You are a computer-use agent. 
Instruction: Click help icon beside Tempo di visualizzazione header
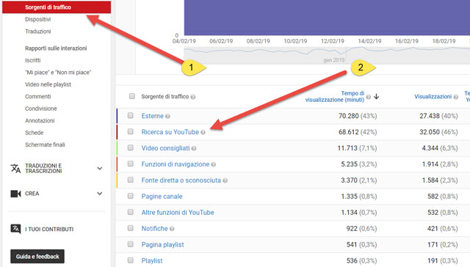[x=369, y=97]
